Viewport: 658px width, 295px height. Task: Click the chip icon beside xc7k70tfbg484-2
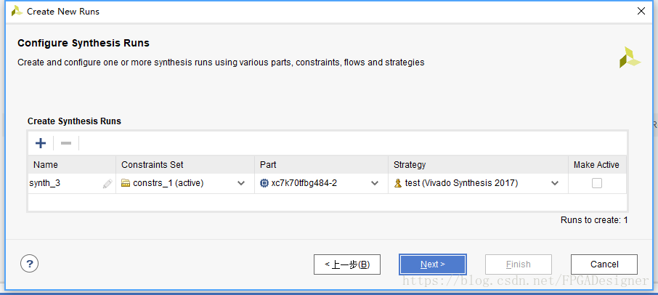tap(264, 183)
